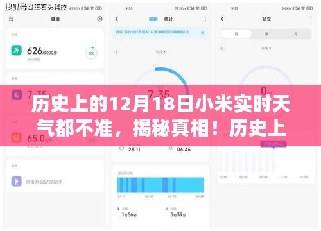The image size is (321, 231).
Task: Tap the blue background-running notice text
Action: [x=152, y=32]
